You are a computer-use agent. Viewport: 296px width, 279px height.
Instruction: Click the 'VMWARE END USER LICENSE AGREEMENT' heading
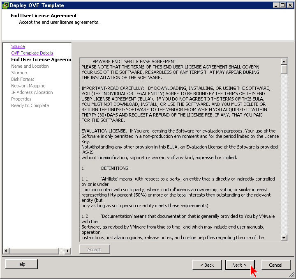(x=134, y=62)
